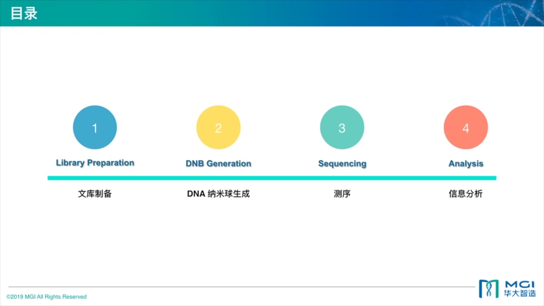Click the 信息分析 label
The width and height of the screenshot is (544, 306).
465,194
